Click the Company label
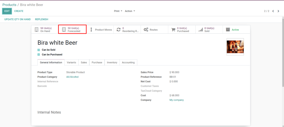The image size is (284, 127). (x=146, y=100)
